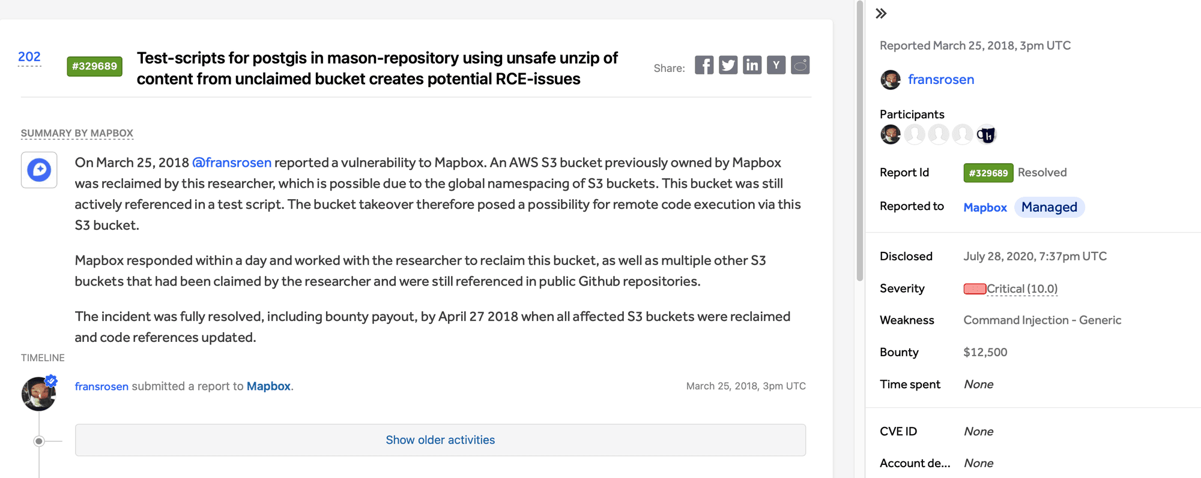Click the last participant avatar
The width and height of the screenshot is (1201, 478).
pos(986,135)
